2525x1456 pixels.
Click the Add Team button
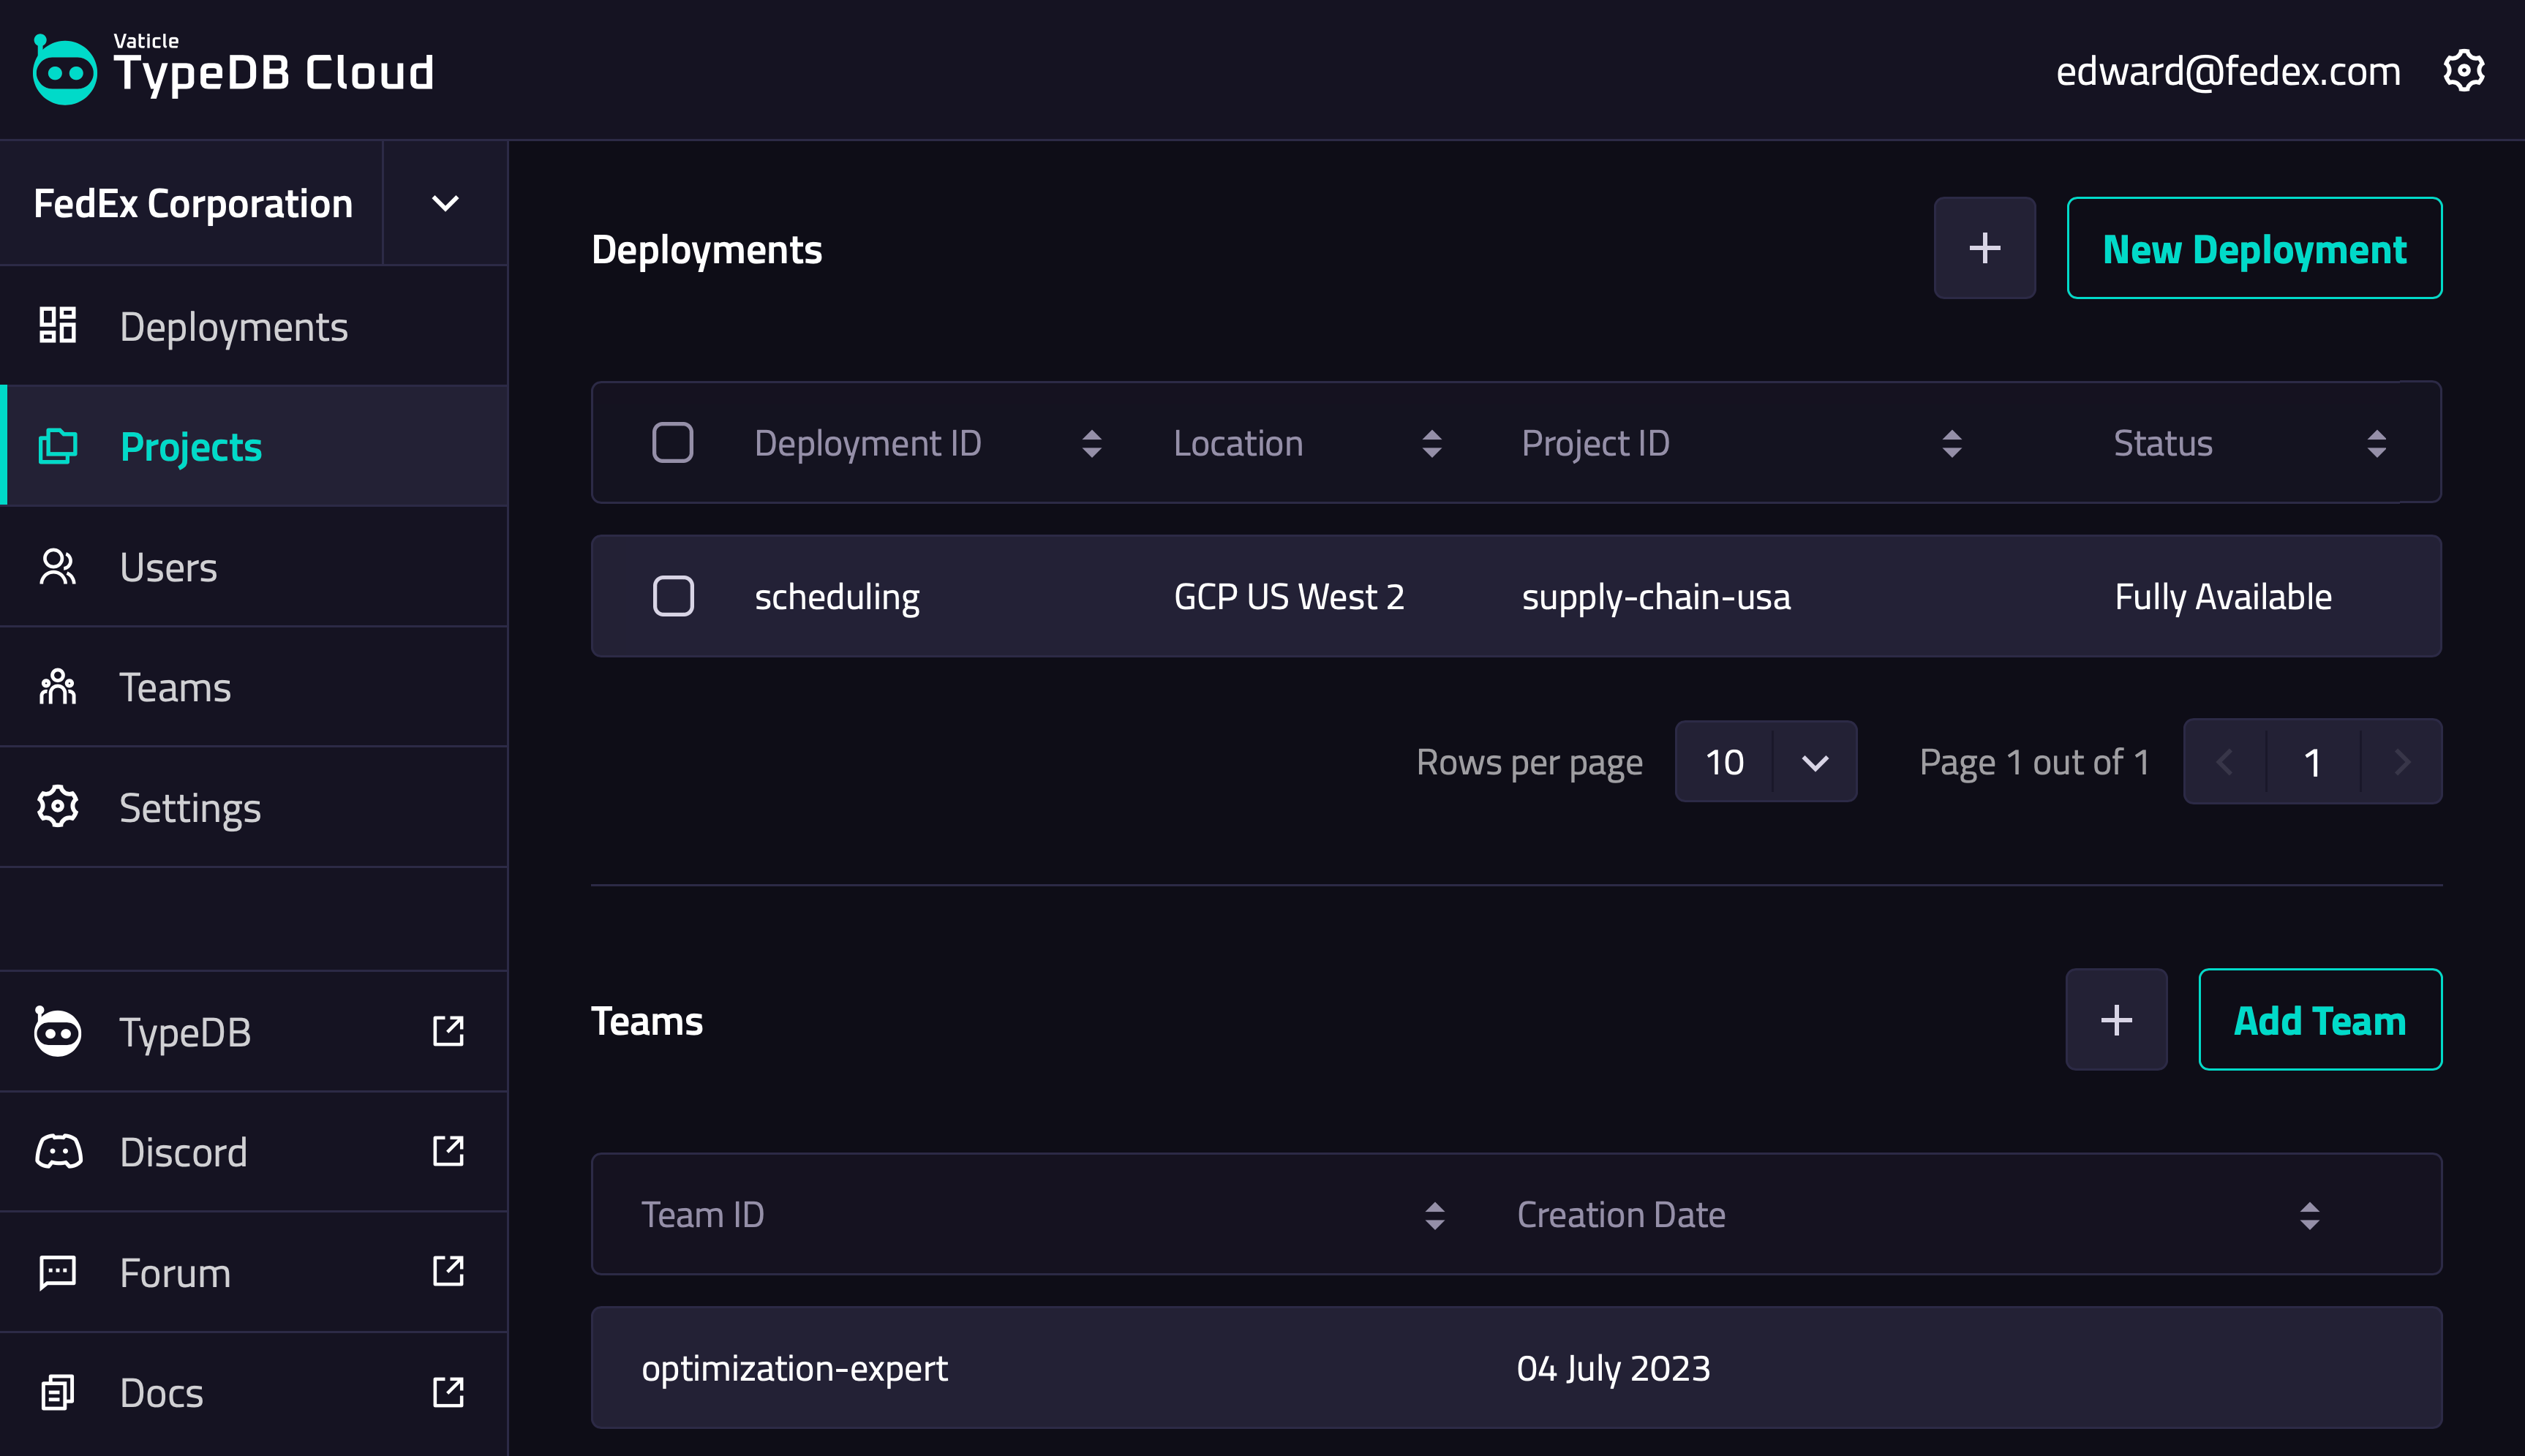pos(2319,1020)
